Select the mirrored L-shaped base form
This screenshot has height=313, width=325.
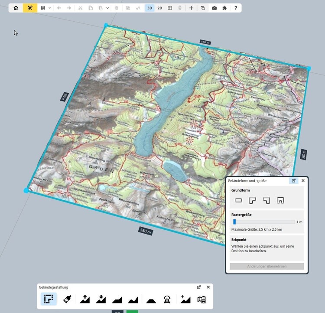point(266,200)
